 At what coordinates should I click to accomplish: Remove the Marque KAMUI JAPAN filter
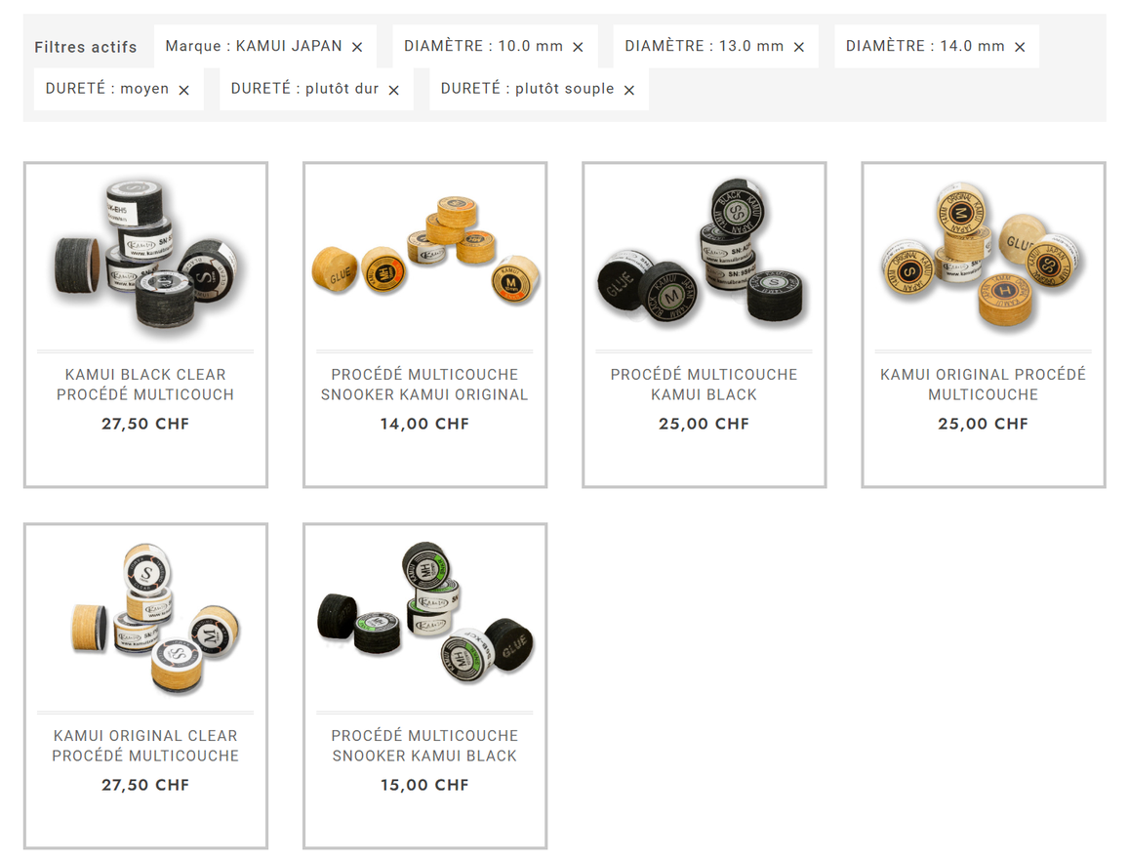pos(357,47)
